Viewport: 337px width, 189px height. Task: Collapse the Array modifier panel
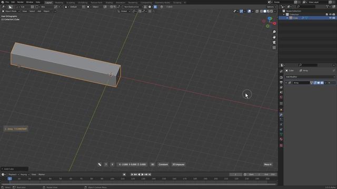point(286,83)
